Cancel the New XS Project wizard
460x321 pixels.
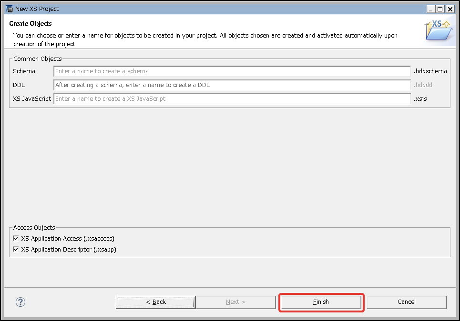point(406,302)
